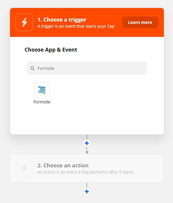The width and height of the screenshot is (173, 203).
Task: Click the "1. Choose a trigger" heading
Action: coord(62,20)
